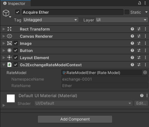Open the Tag dropdown set to Untagged
Image resolution: width=149 pixels, height=127 pixels.
[x=51, y=20]
